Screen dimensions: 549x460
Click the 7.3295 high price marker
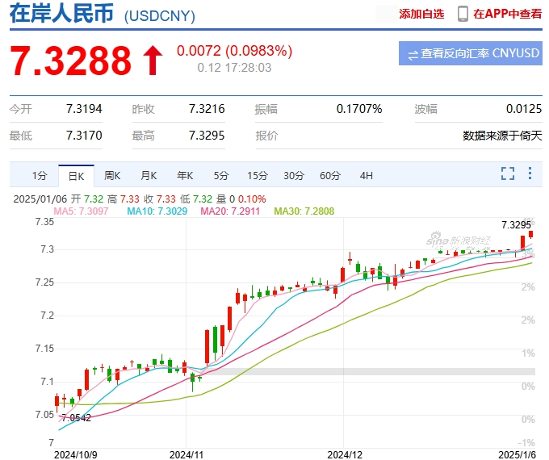pyautogui.click(x=516, y=224)
